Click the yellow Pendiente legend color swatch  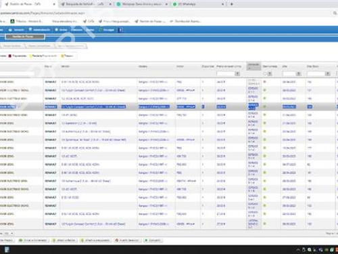point(30,56)
